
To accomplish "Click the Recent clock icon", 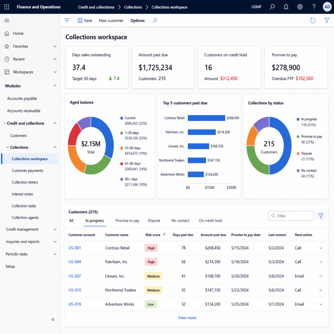I will tap(7, 59).
